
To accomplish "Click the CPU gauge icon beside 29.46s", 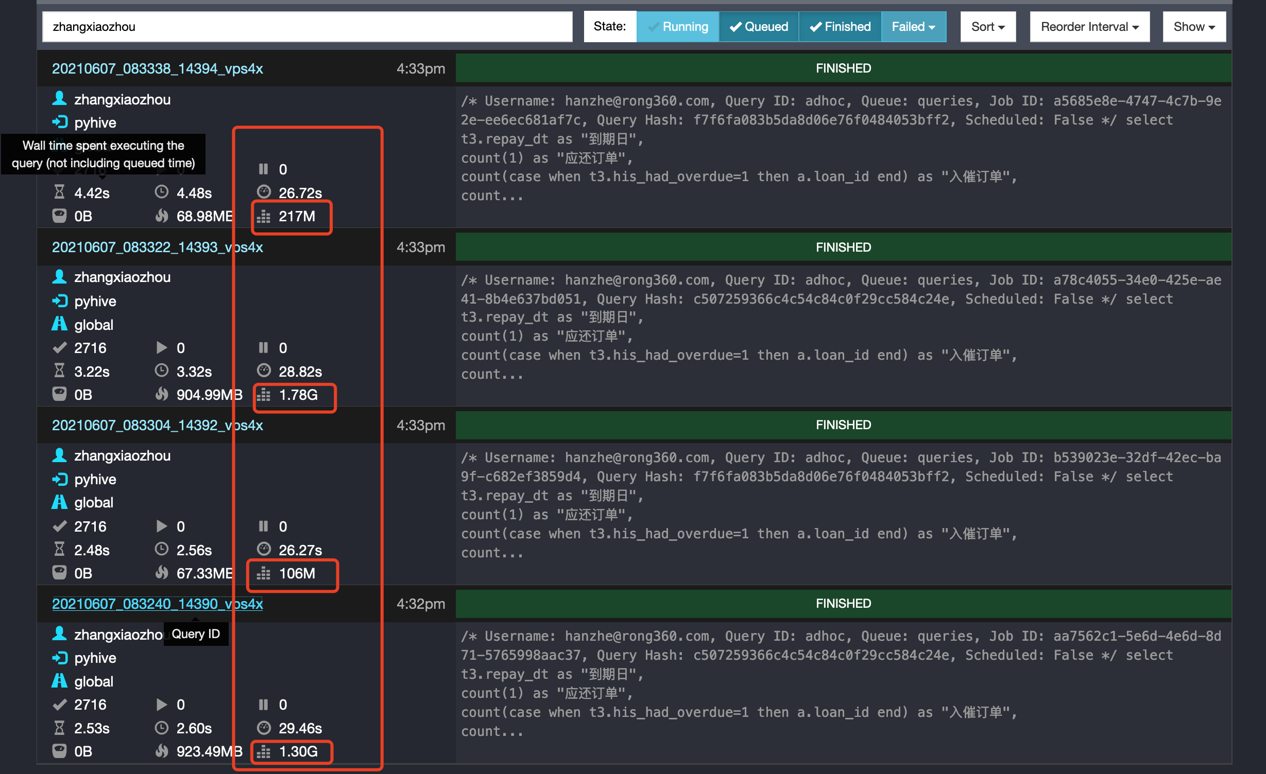I will [264, 728].
